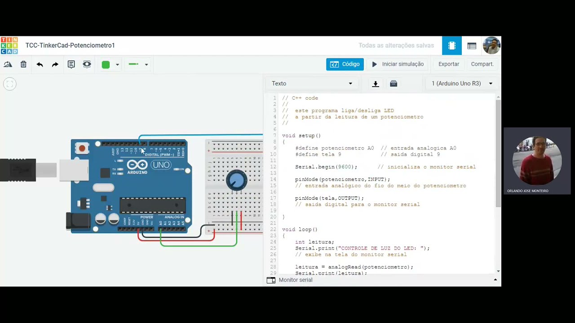Click the Arduino reset button on board

(x=82, y=148)
